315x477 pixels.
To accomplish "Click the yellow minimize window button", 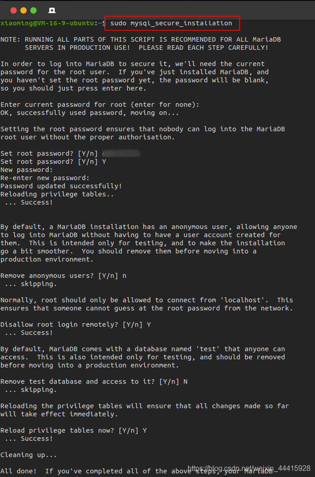I will (x=24, y=10).
